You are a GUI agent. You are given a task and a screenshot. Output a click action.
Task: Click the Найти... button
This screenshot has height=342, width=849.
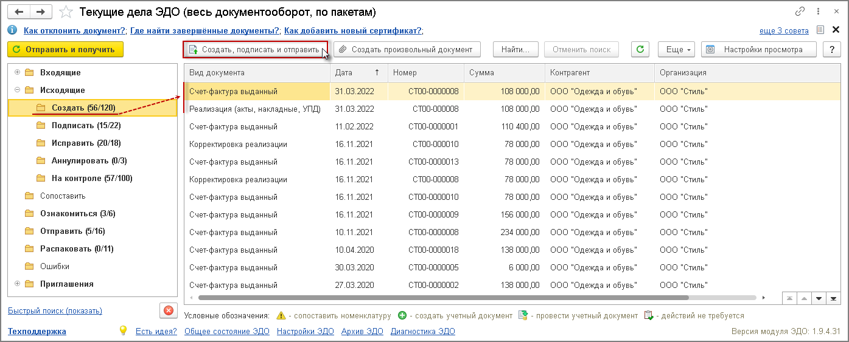(515, 49)
